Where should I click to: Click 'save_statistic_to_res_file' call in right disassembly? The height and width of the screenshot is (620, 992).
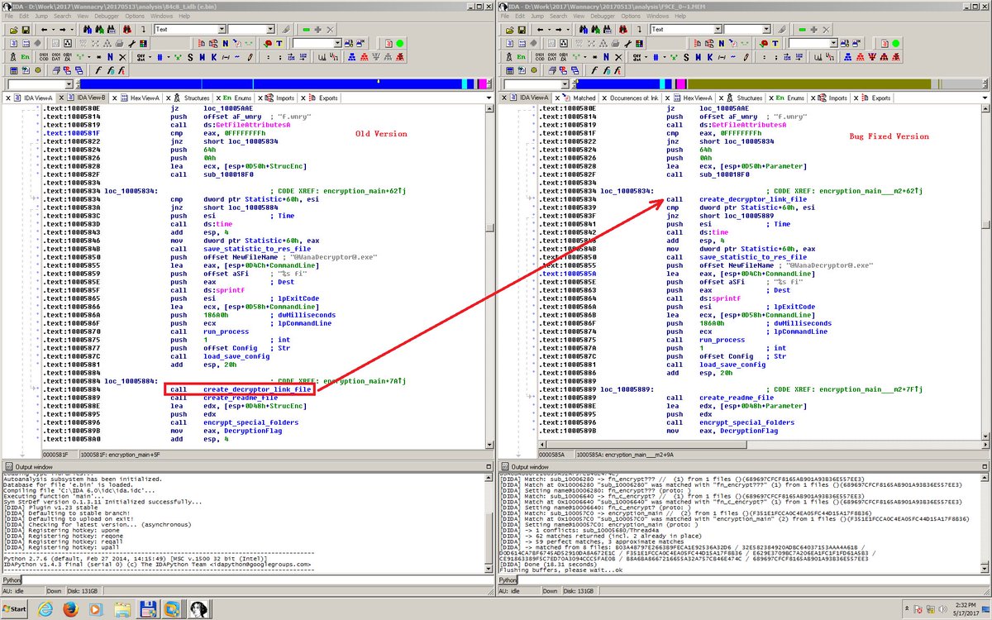pos(753,257)
